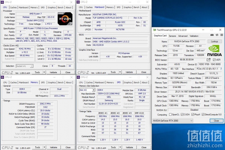Click the Memory Size 6144 MB value
The height and width of the screenshot is (150, 225).
coord(177,87)
